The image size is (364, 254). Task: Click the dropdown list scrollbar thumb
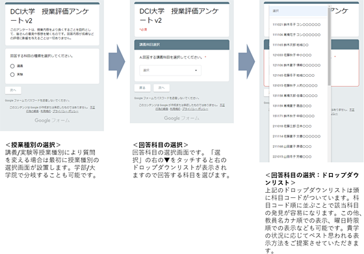[x=329, y=46]
